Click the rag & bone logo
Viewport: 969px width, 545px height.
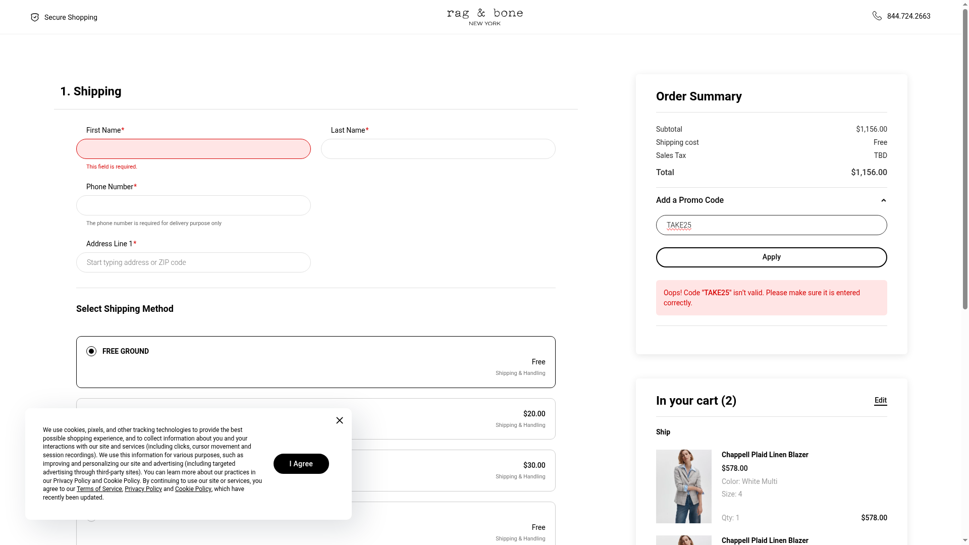(x=484, y=17)
